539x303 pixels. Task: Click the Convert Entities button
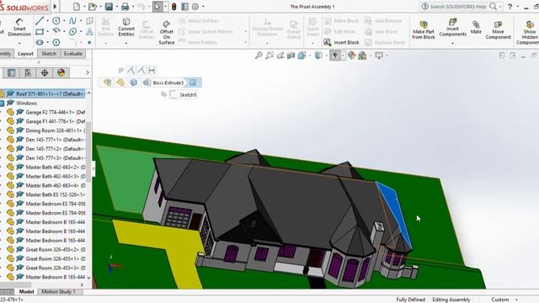pyautogui.click(x=126, y=27)
